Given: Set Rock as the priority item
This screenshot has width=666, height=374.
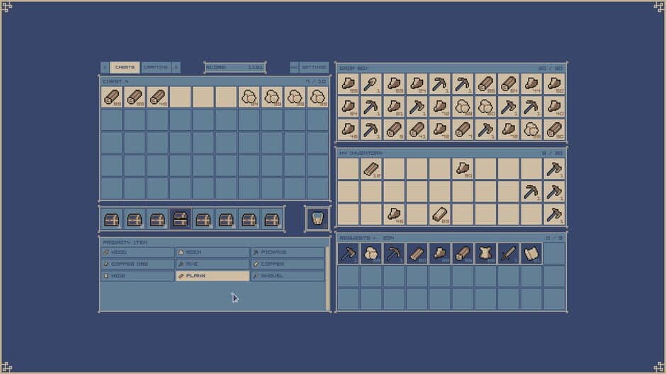Looking at the screenshot, I should click(x=213, y=252).
